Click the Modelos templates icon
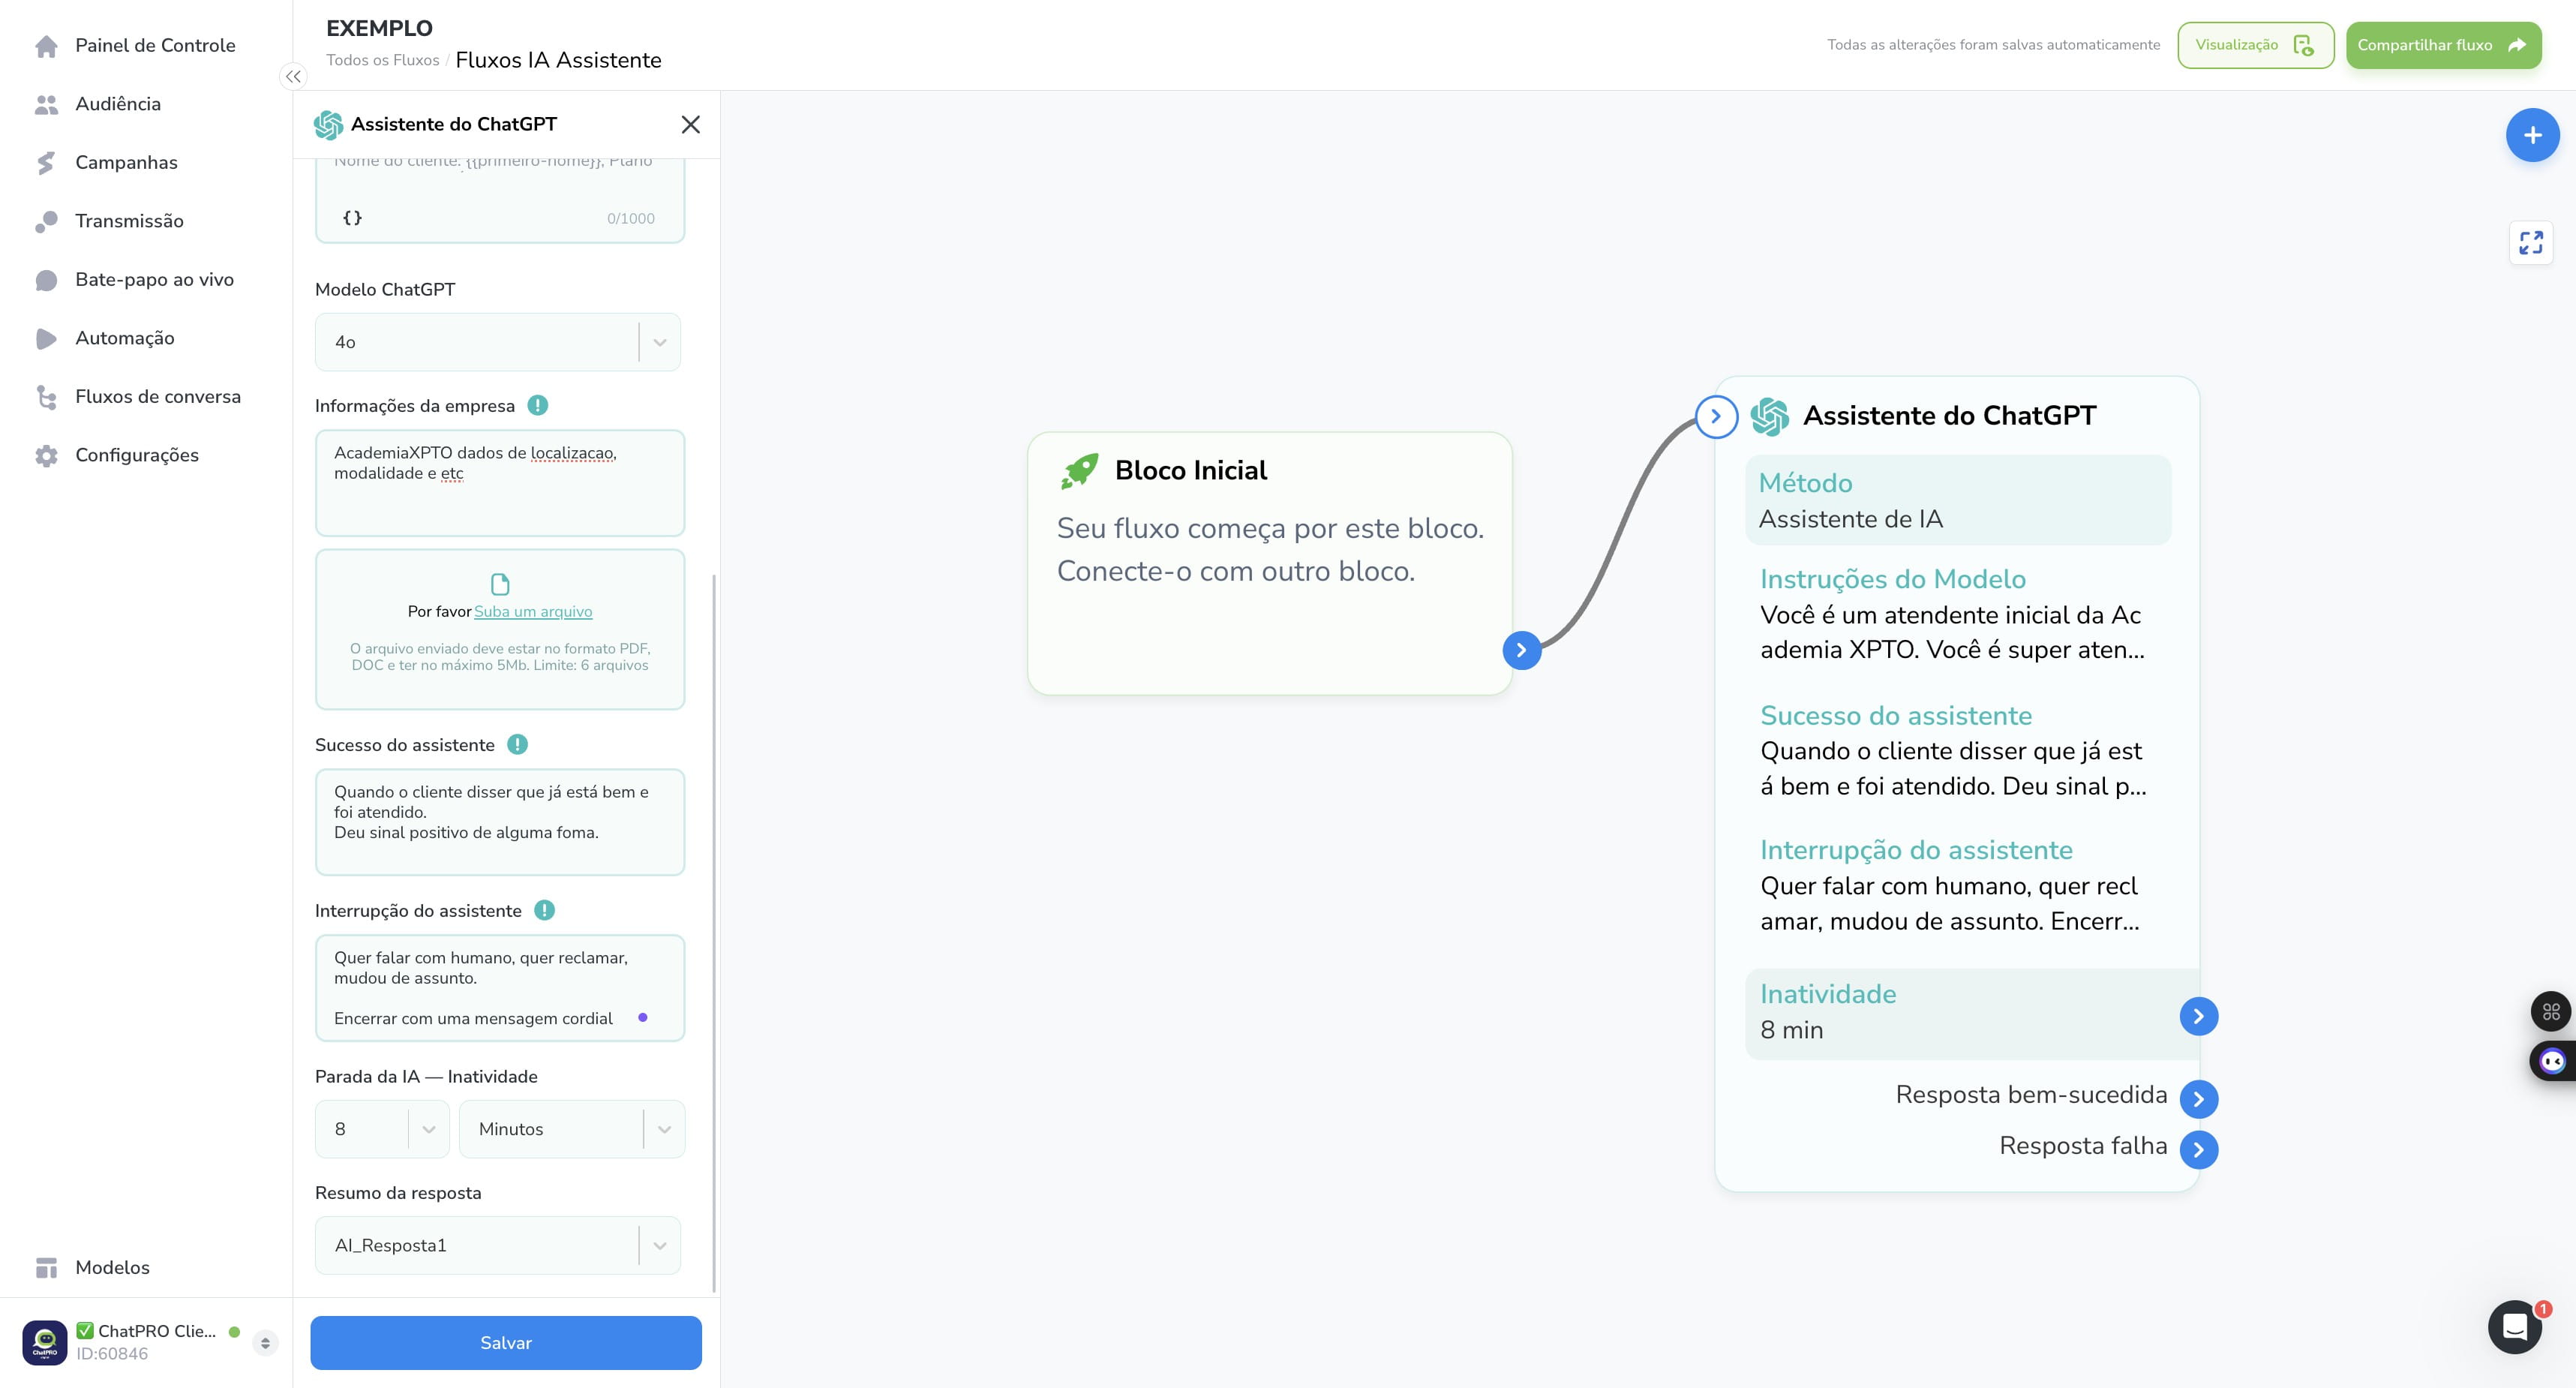The width and height of the screenshot is (2576, 1388). click(x=46, y=1268)
